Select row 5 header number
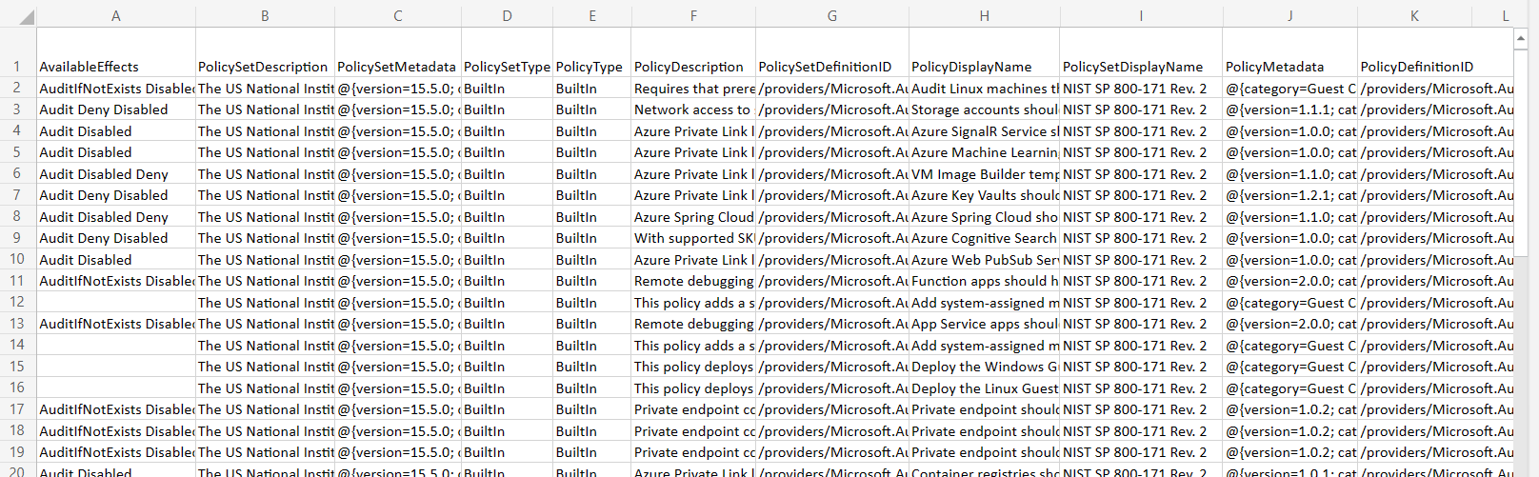The height and width of the screenshot is (477, 1539). point(17,152)
